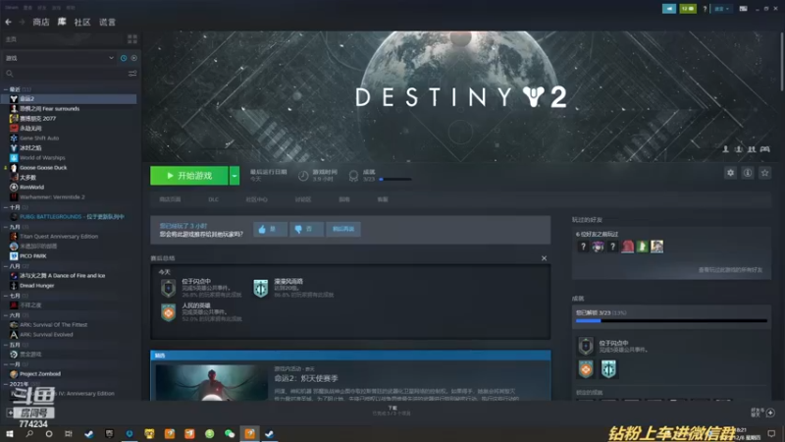Click the red-hooded friend avatar
Image resolution: width=785 pixels, height=442 pixels.
(x=627, y=247)
